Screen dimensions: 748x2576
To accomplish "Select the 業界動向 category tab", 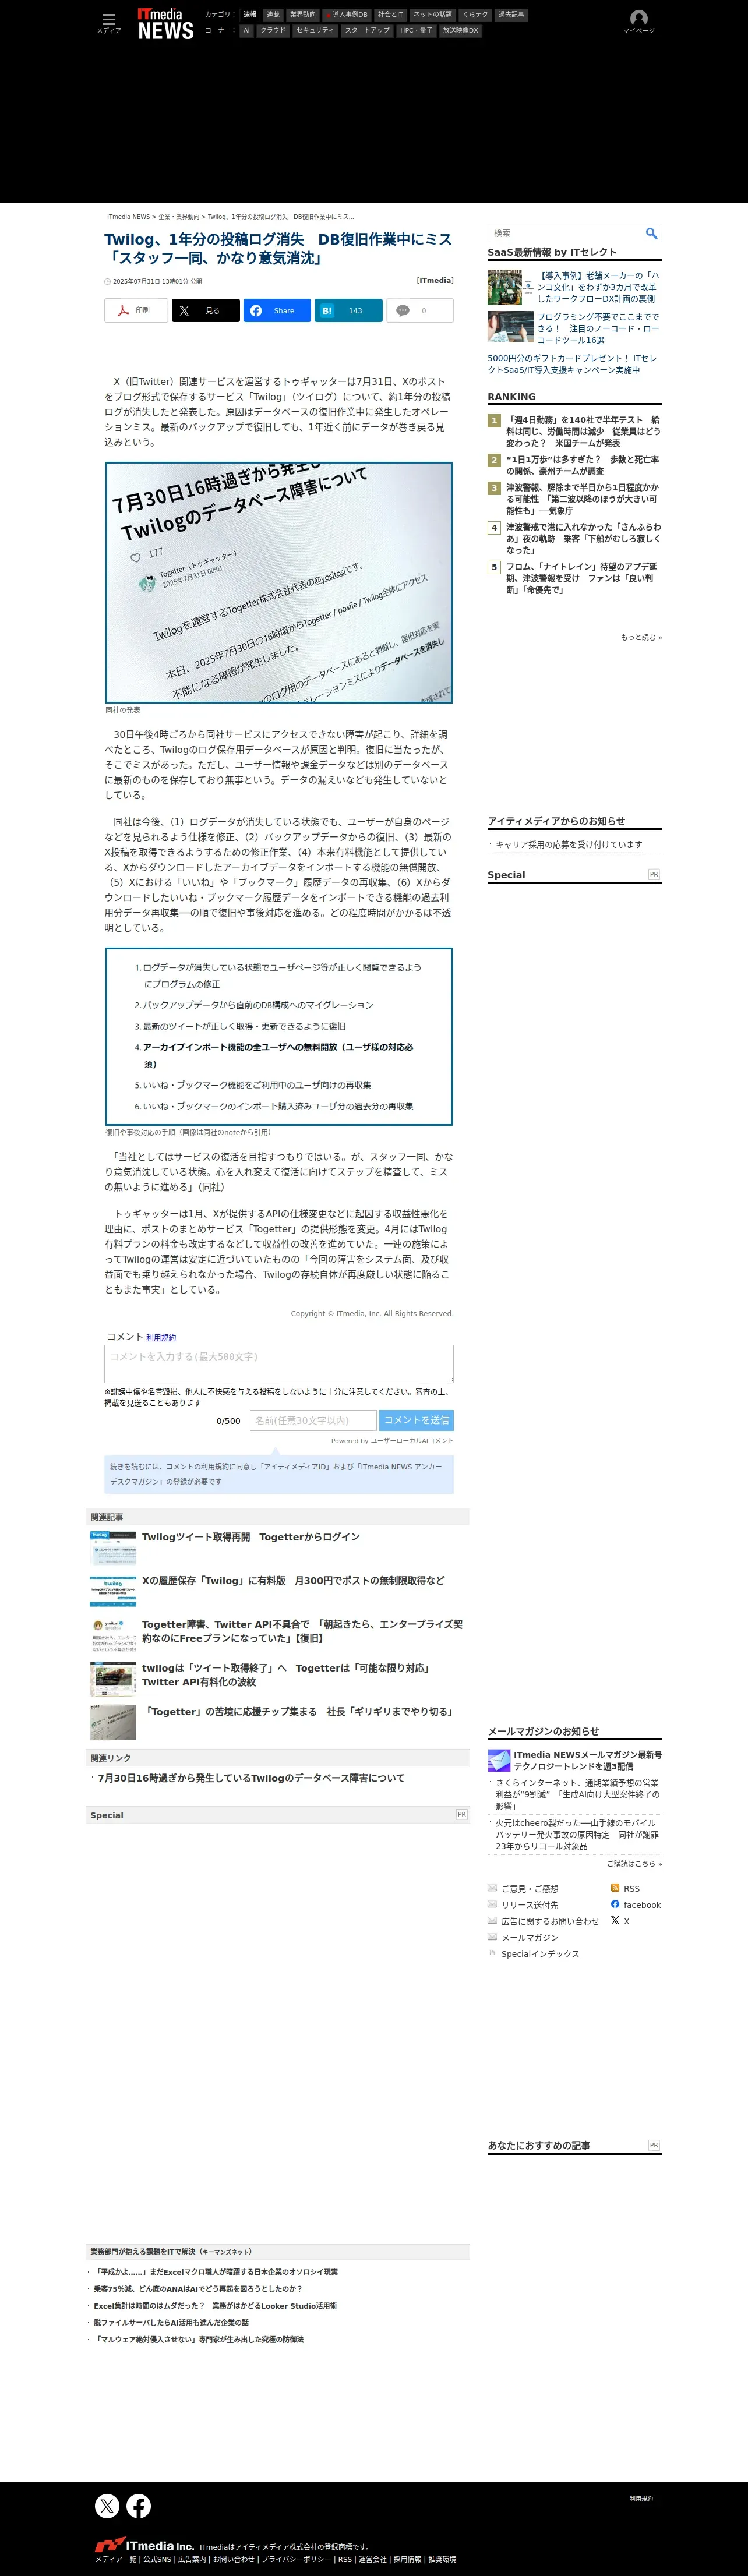I will [302, 15].
